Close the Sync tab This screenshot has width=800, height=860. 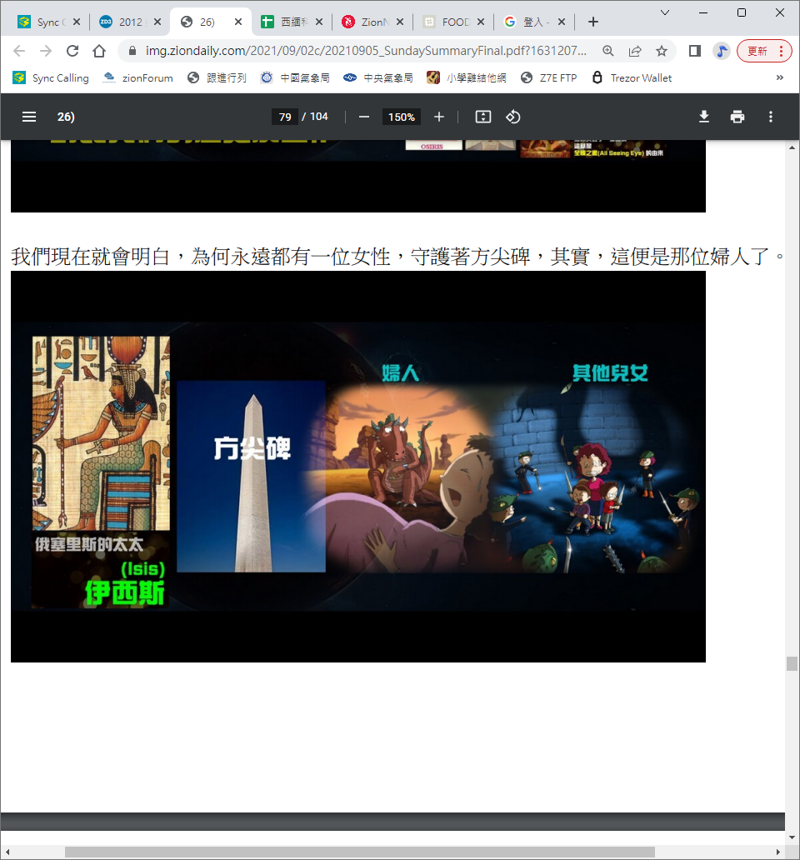(x=77, y=22)
